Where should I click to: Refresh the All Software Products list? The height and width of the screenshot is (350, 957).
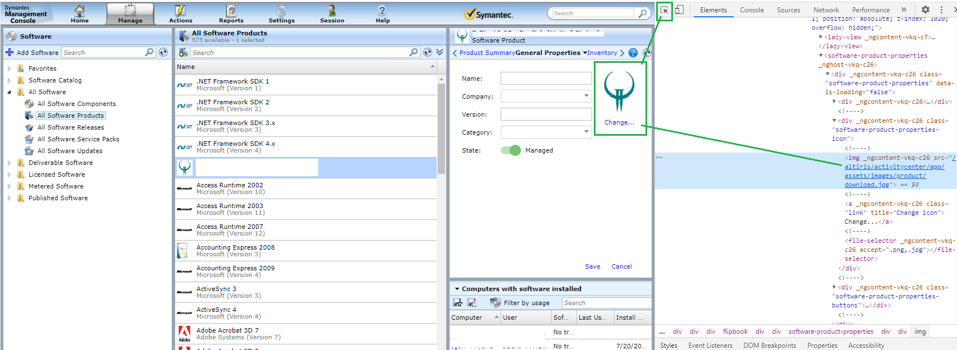(x=428, y=52)
